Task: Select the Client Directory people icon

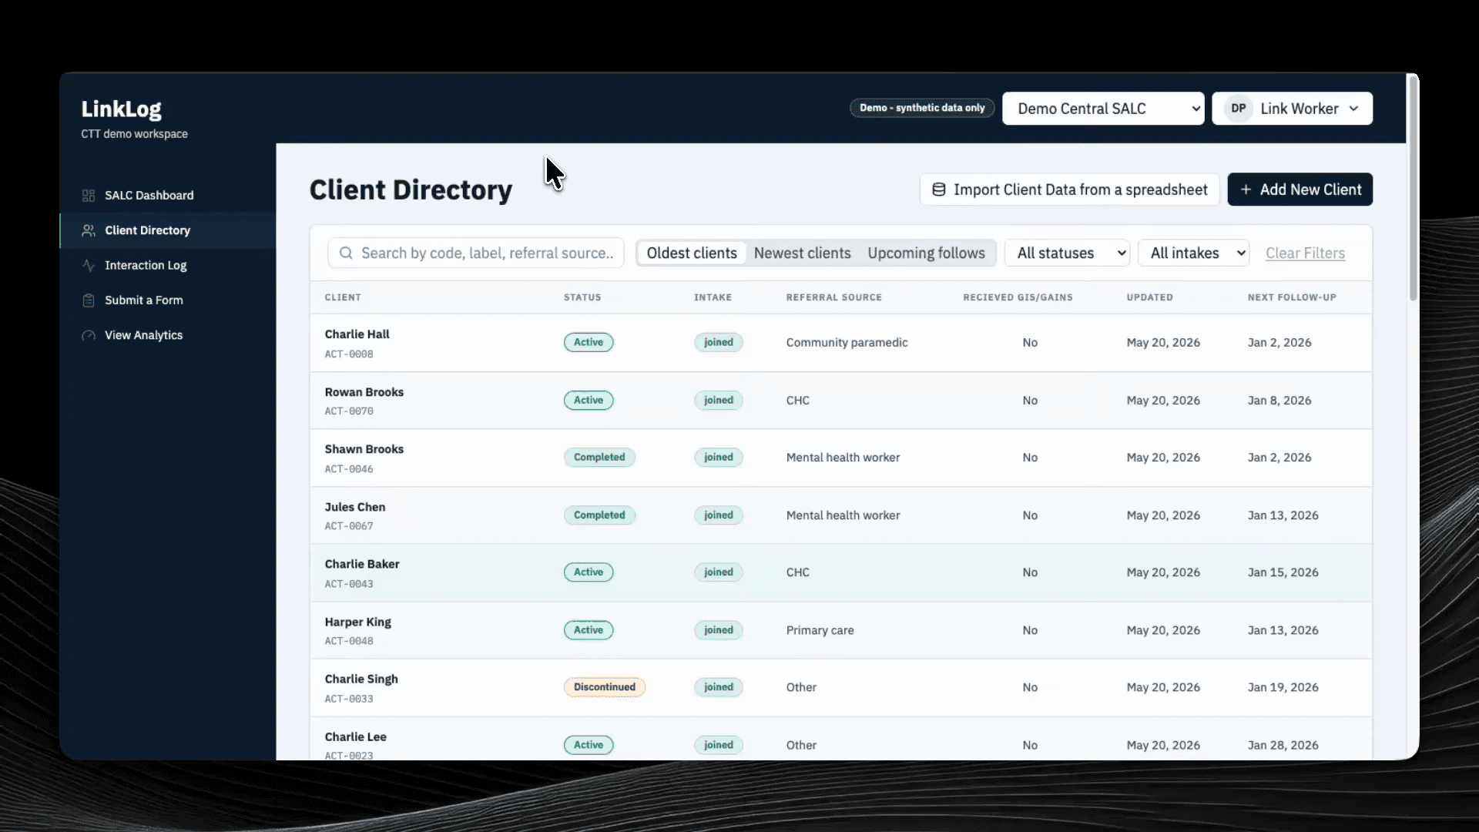Action: point(89,230)
